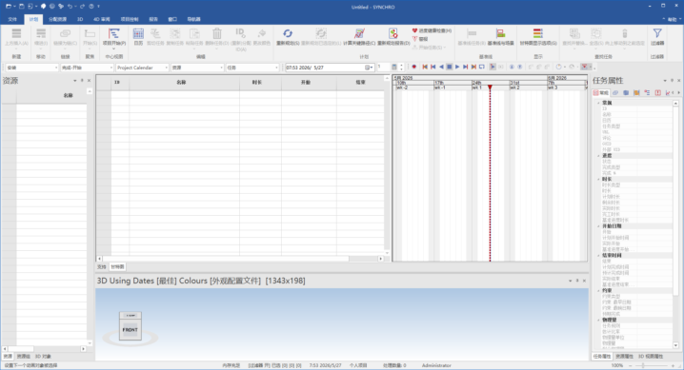Open the 完成-开始 link type dropdown

(x=87, y=68)
